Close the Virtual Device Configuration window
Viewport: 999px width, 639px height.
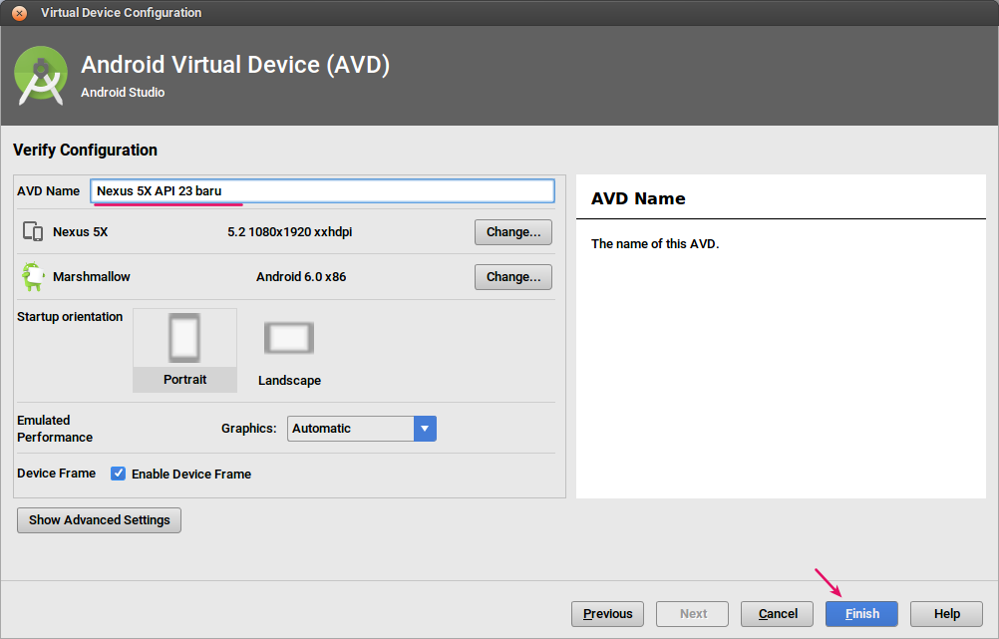point(19,13)
